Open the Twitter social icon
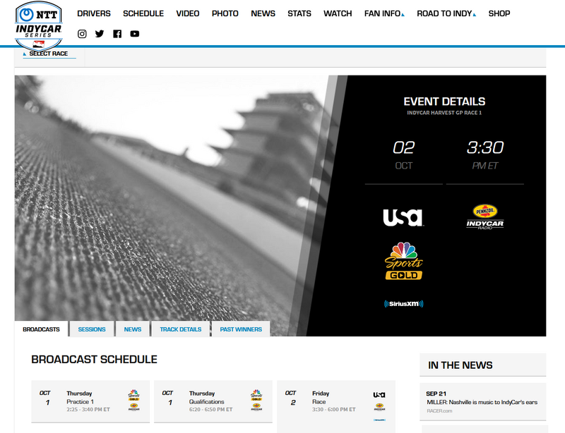The width and height of the screenshot is (565, 433). coord(100,34)
